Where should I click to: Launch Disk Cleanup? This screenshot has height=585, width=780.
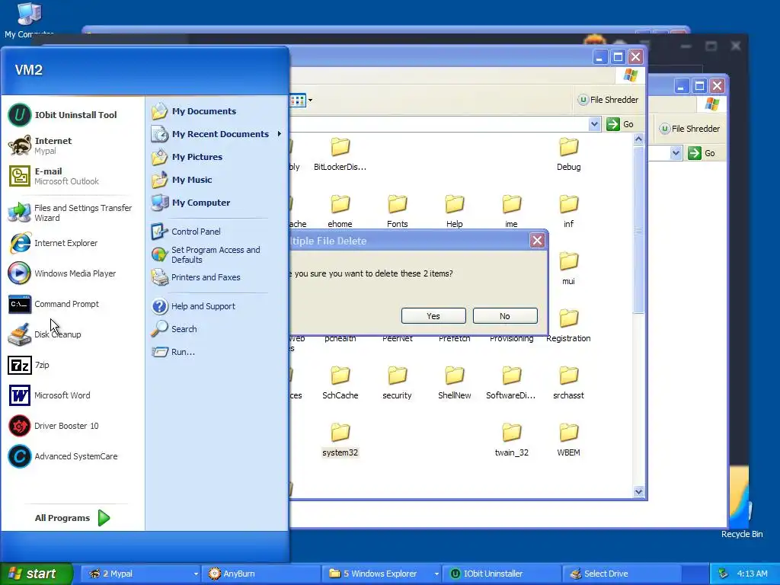69,334
